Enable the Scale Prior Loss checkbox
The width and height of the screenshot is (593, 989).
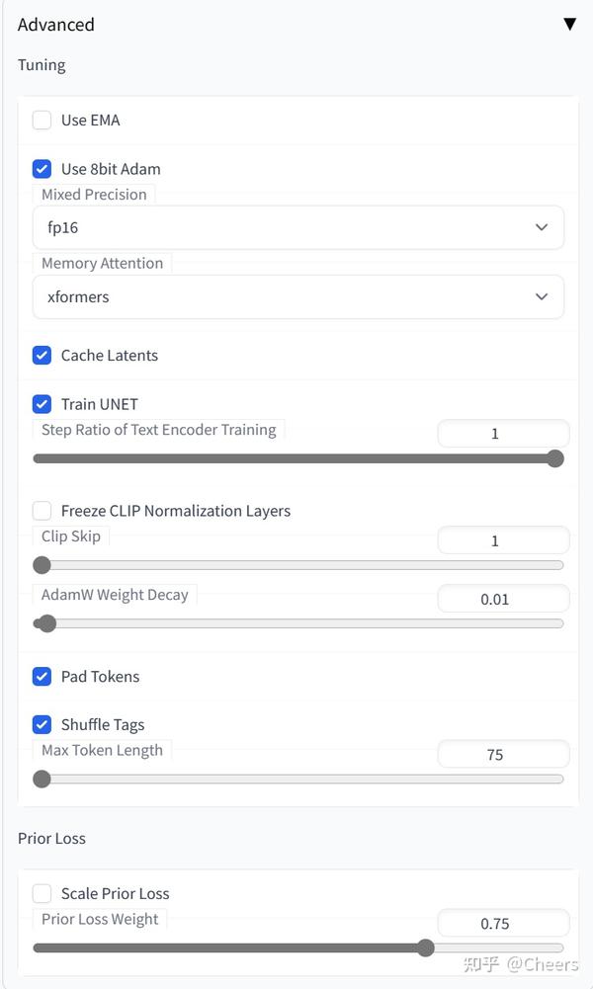42,894
